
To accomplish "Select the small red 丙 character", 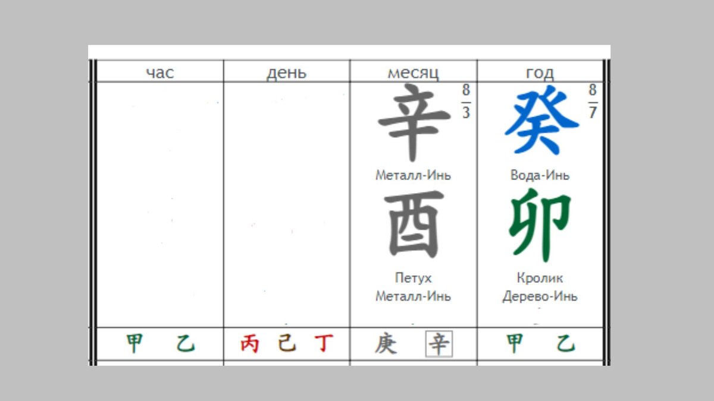I will (250, 343).
